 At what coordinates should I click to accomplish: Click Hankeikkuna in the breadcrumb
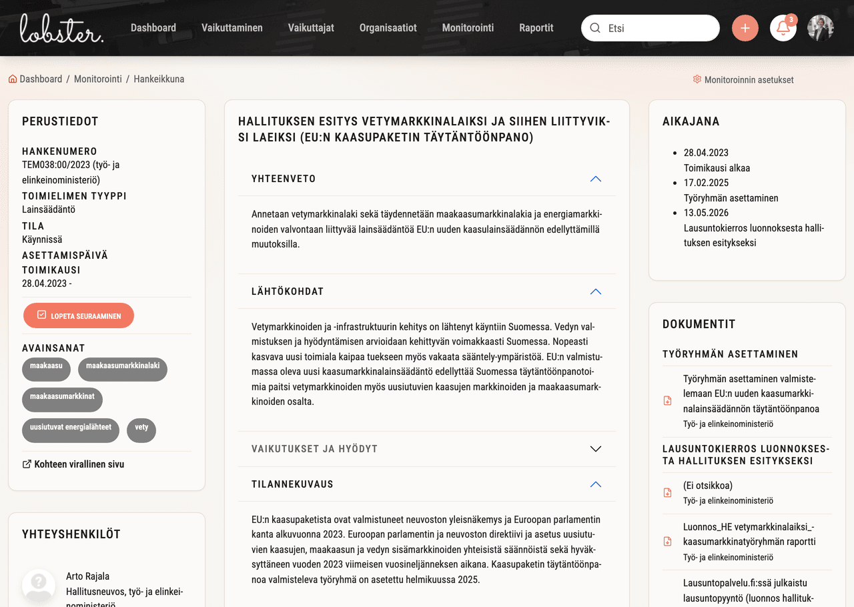[x=159, y=79]
